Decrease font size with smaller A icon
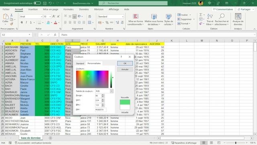 pyautogui.click(x=58, y=16)
